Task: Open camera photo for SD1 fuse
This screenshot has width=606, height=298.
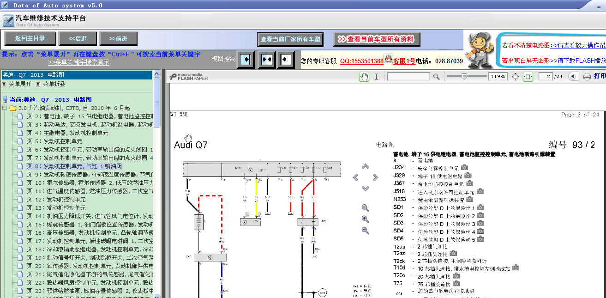Action: click(480, 207)
